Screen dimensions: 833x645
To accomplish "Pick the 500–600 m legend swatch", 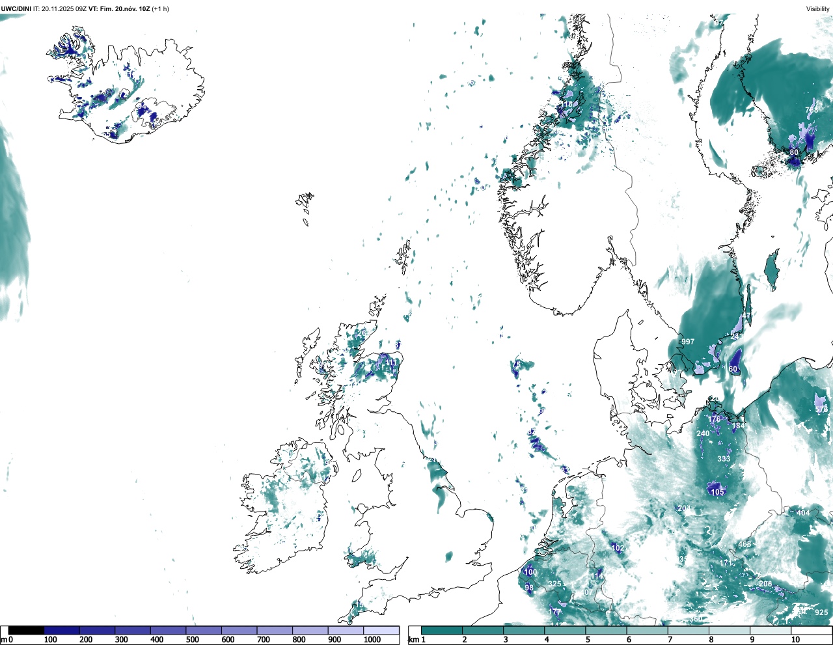I will (204, 631).
